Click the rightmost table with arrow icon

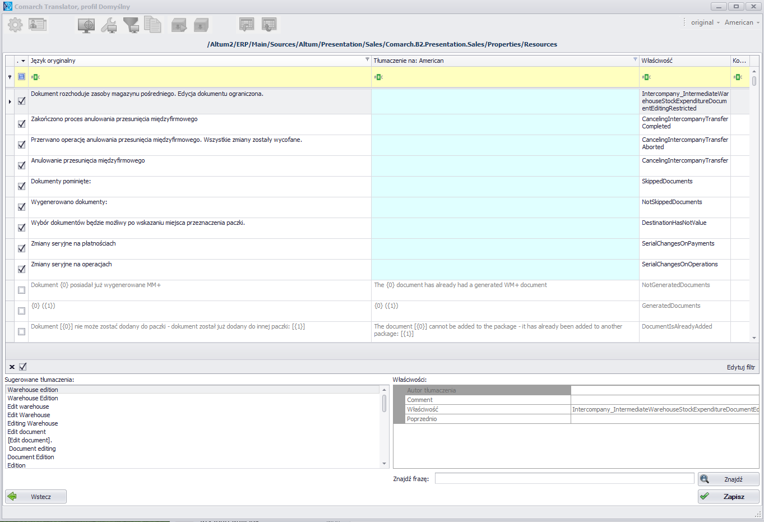(x=269, y=25)
